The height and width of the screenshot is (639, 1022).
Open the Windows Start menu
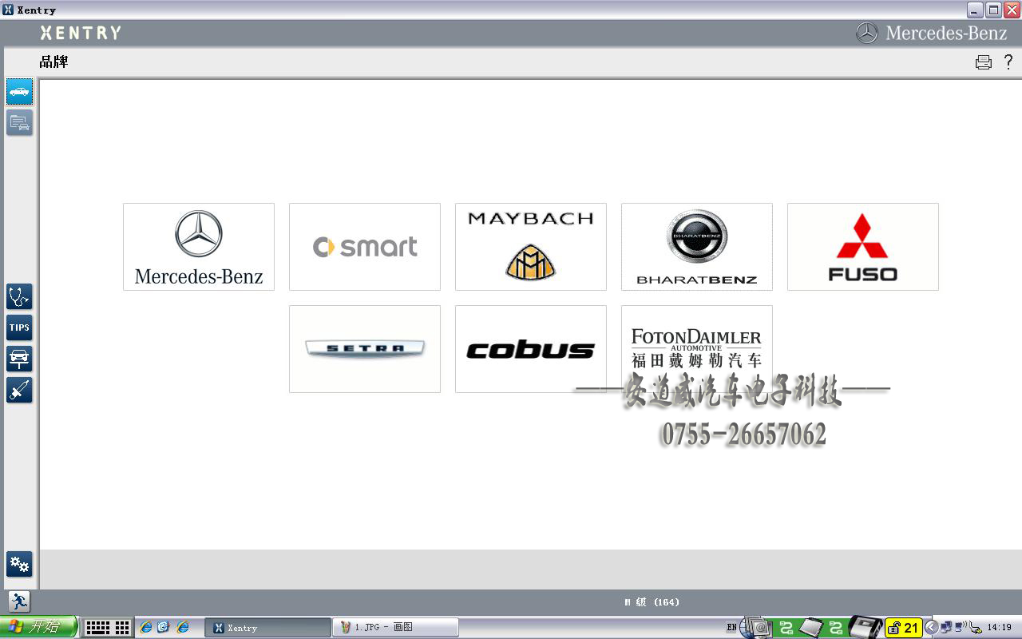38,627
